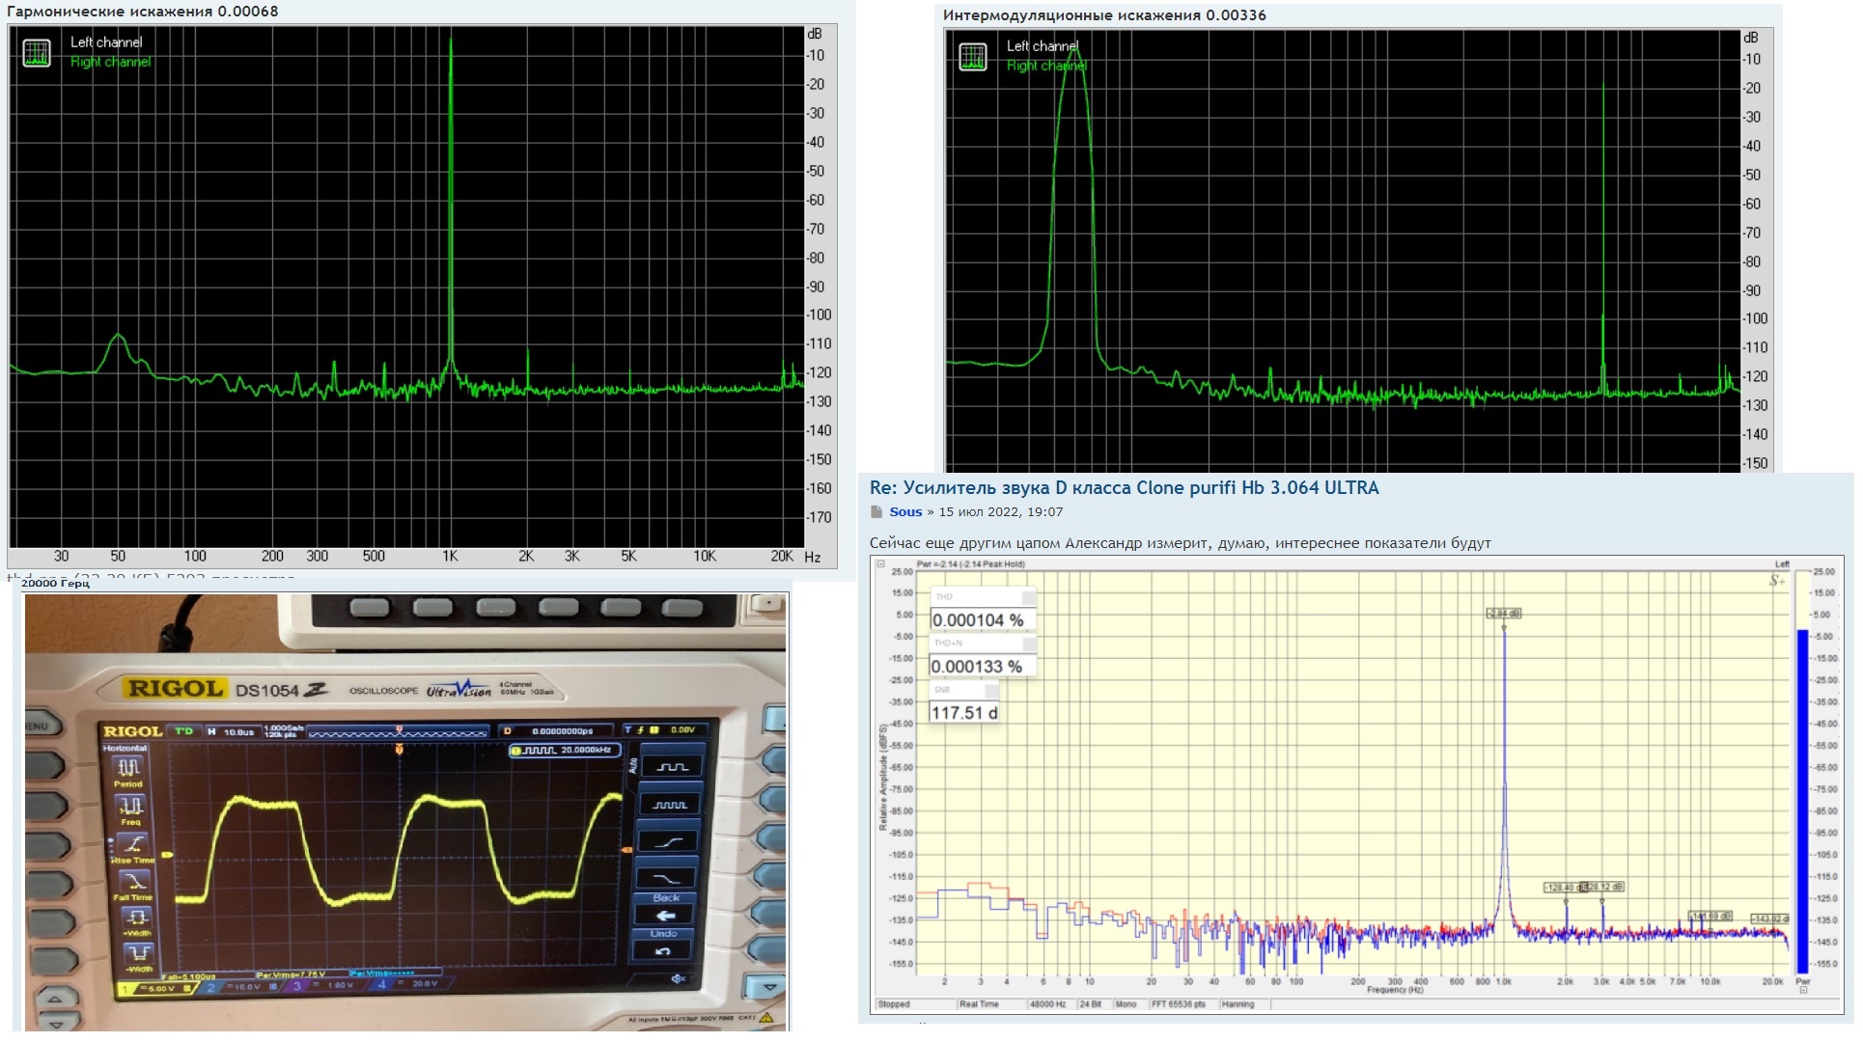
Task: Click the '20000 Герц' caption above the oscilloscope photo
Action: [55, 584]
